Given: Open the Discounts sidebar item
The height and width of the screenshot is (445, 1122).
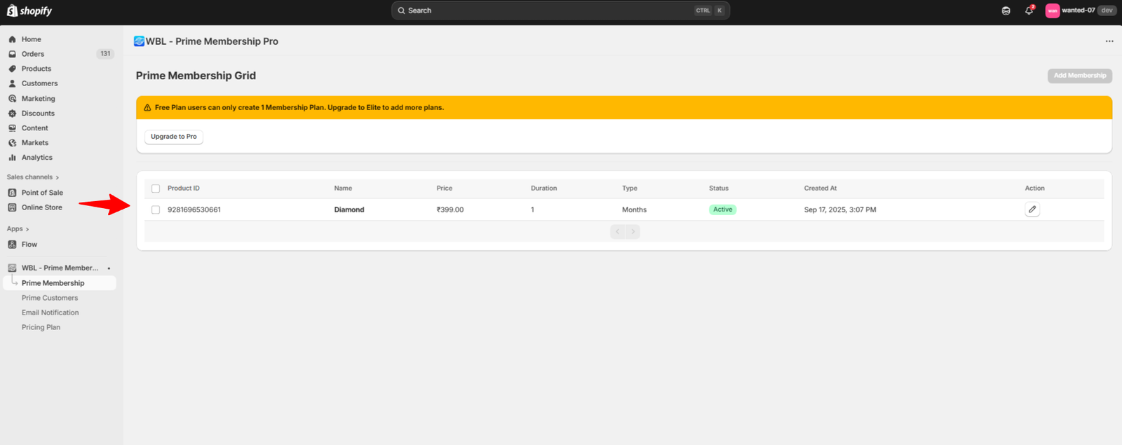Looking at the screenshot, I should click(x=38, y=114).
